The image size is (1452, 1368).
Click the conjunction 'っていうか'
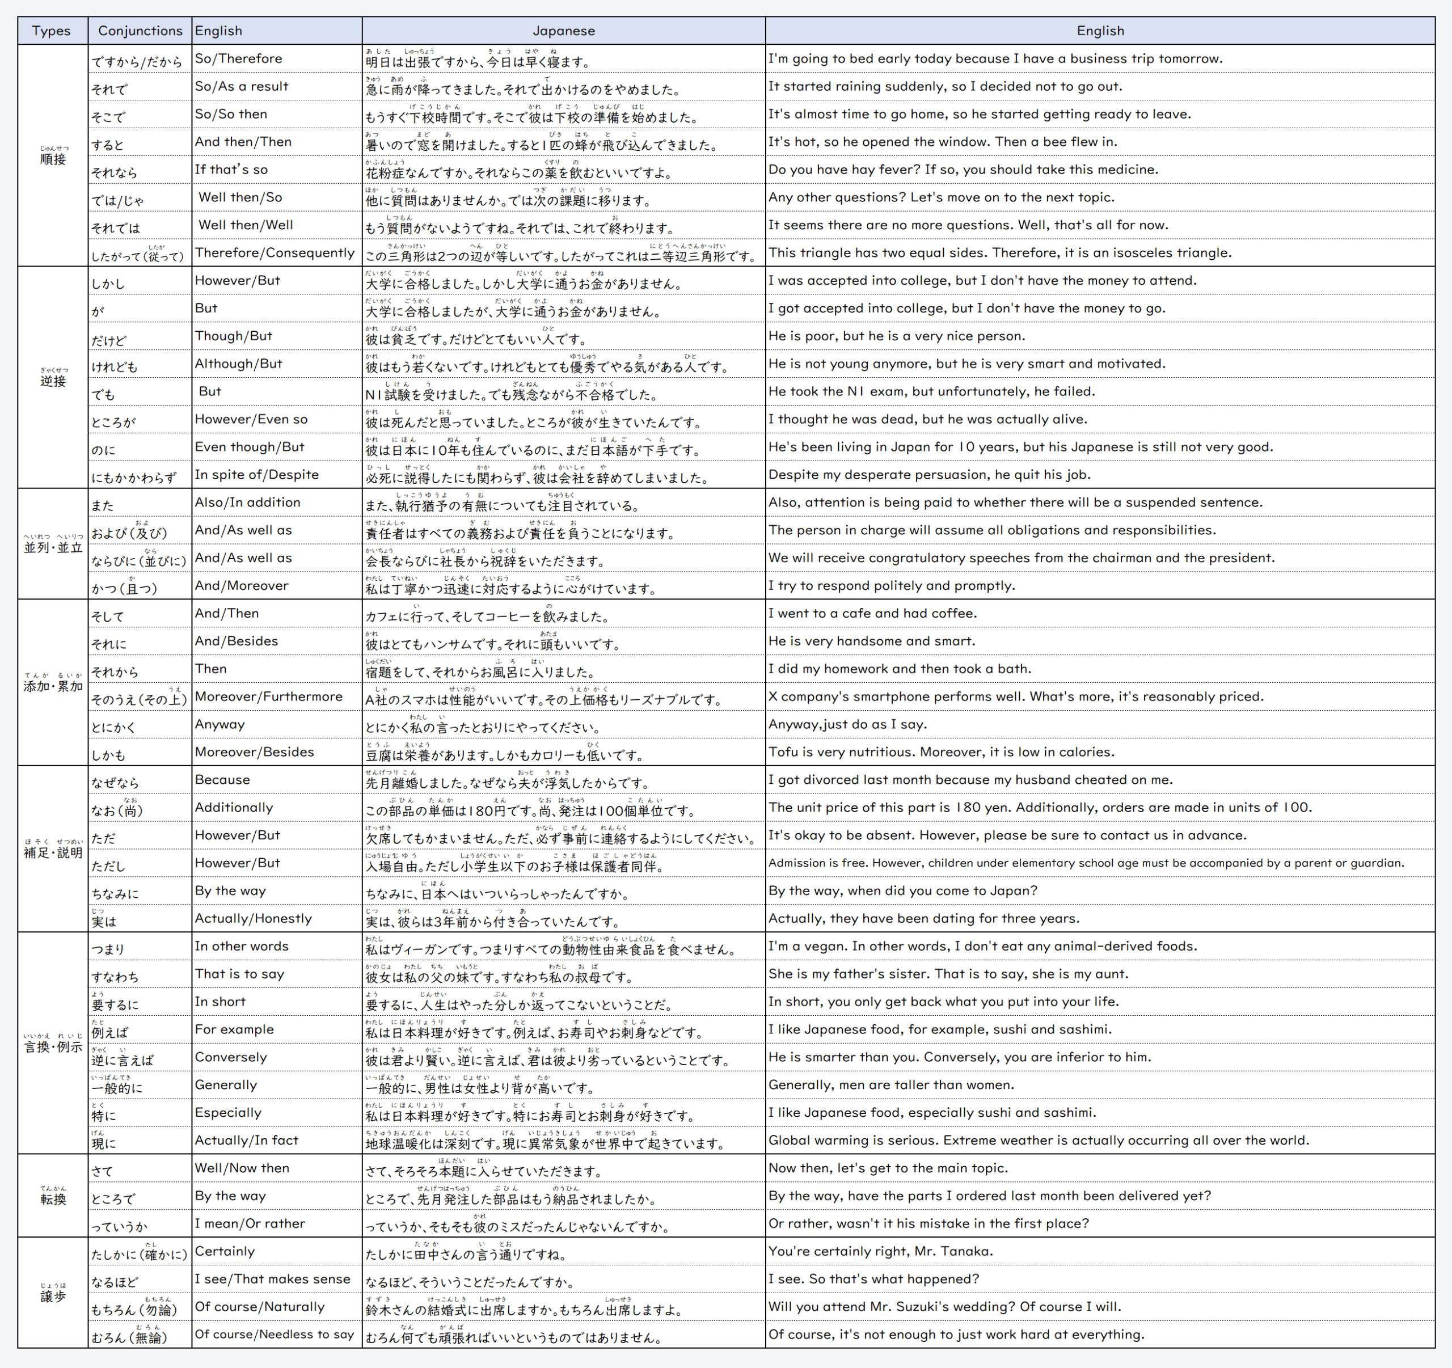[140, 1224]
